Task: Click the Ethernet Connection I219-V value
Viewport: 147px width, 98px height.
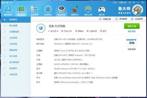Action: click(x=73, y=82)
